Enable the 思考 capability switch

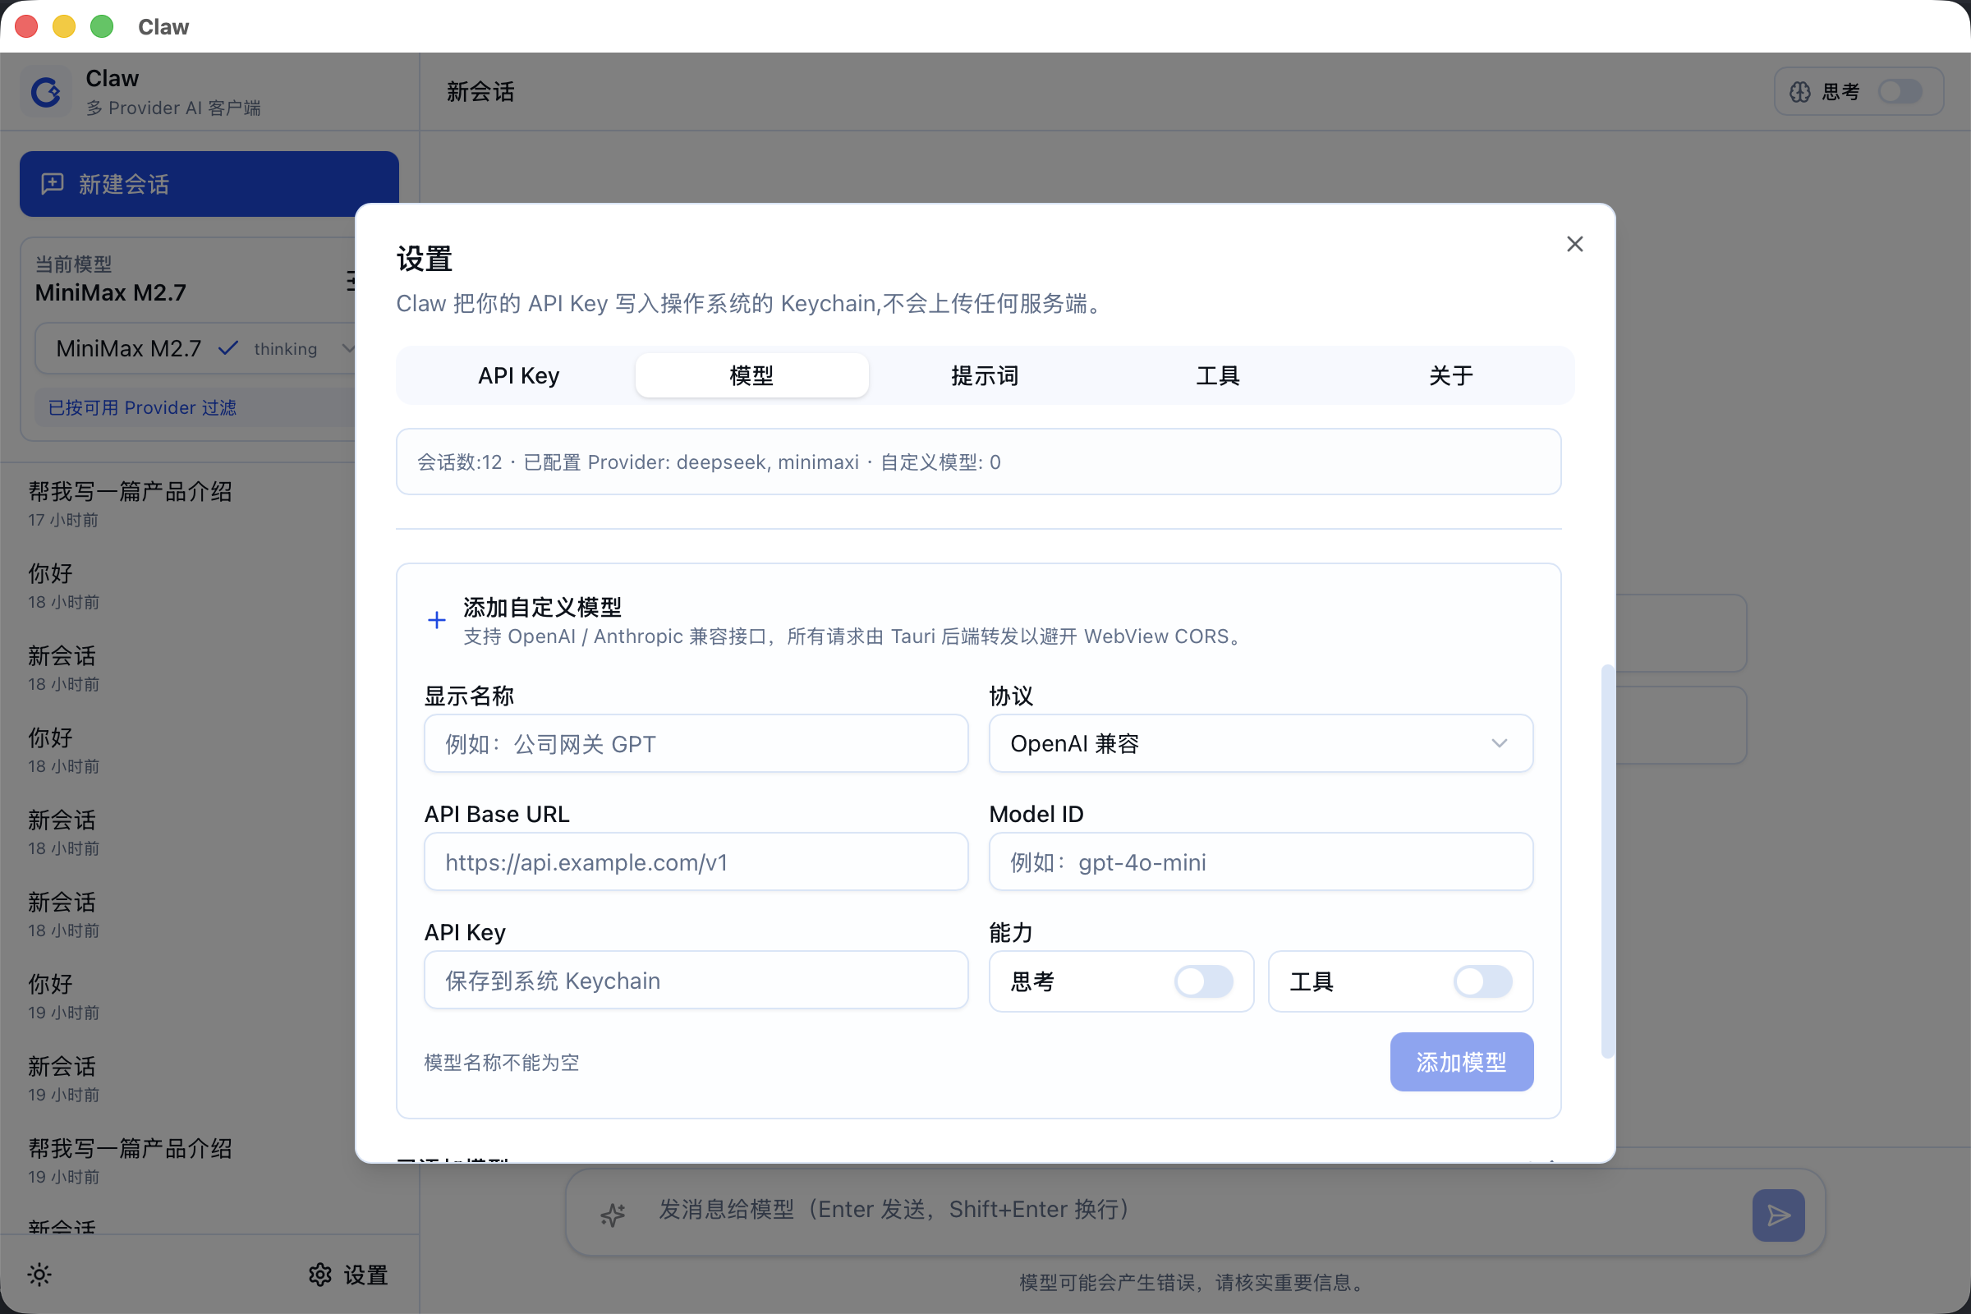[1203, 981]
